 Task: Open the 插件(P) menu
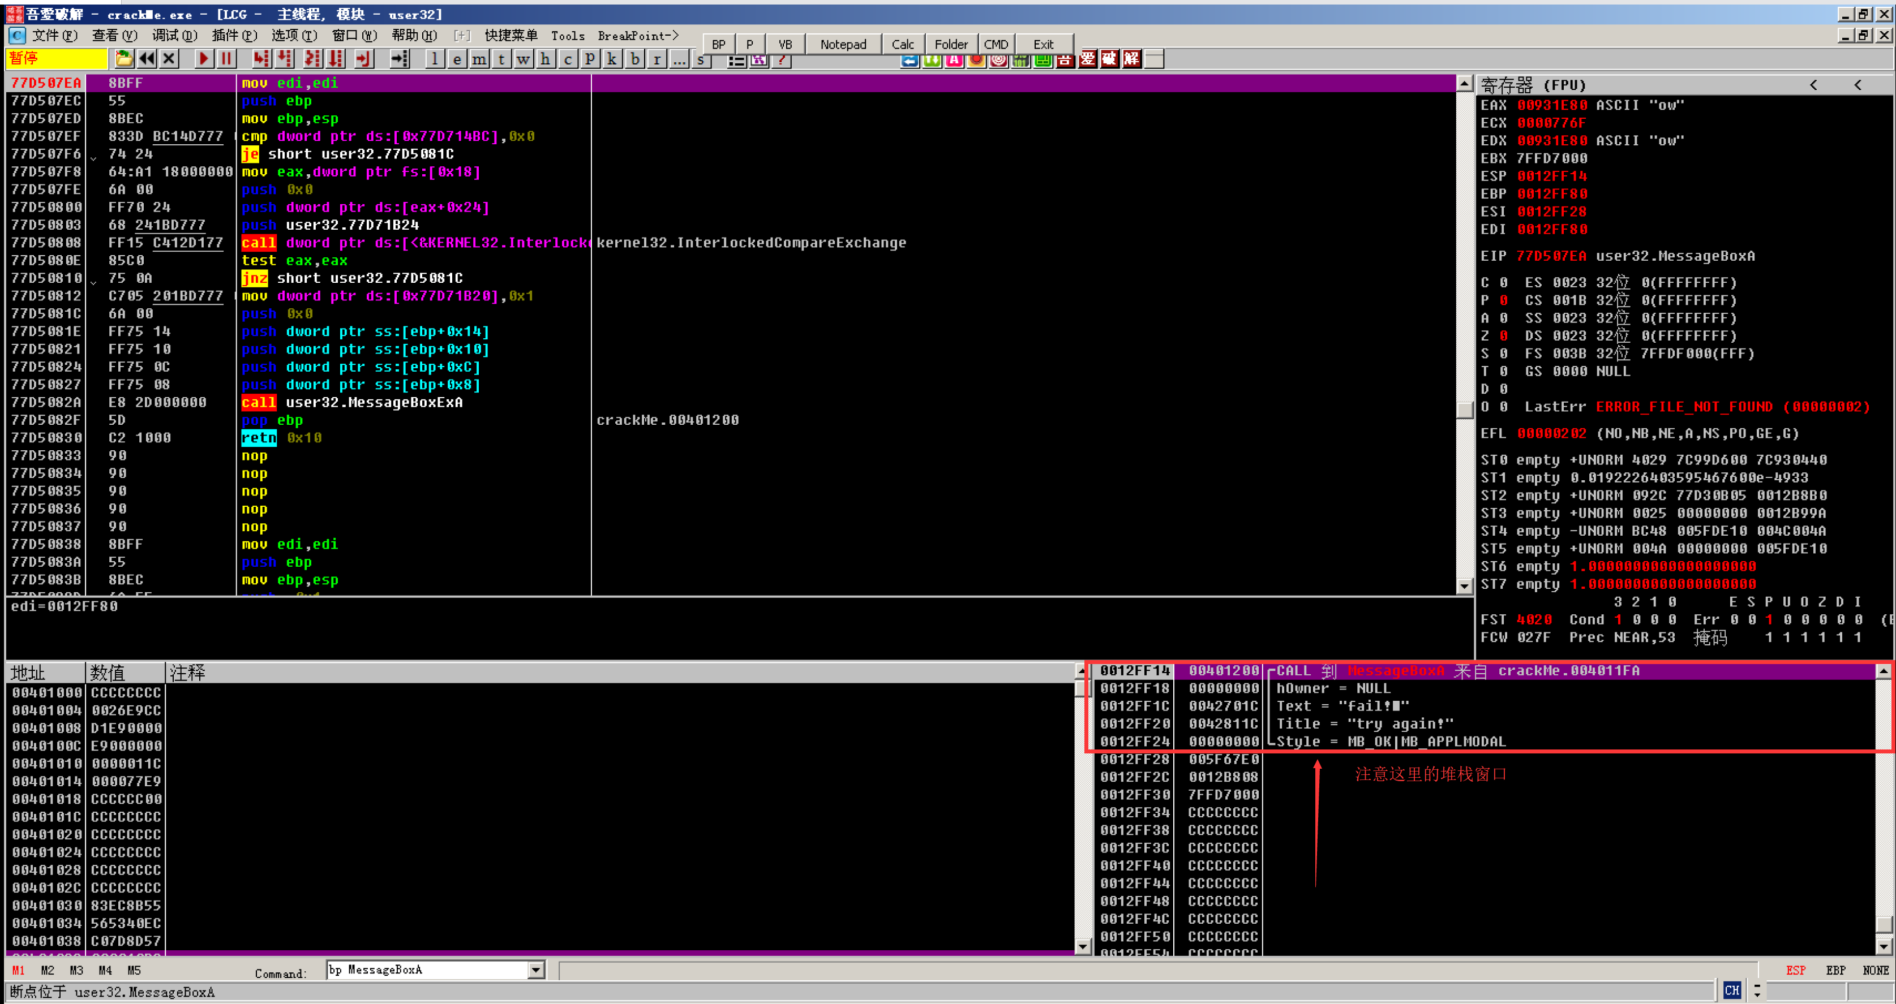pos(234,35)
